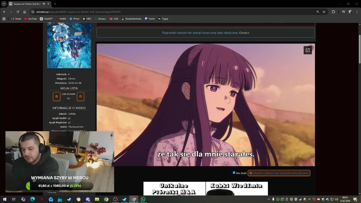Open network icon in system tray
The height and width of the screenshot is (203, 361).
coord(332,199)
